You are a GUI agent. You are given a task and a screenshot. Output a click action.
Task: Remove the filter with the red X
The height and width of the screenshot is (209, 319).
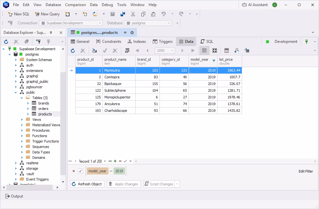(x=74, y=171)
